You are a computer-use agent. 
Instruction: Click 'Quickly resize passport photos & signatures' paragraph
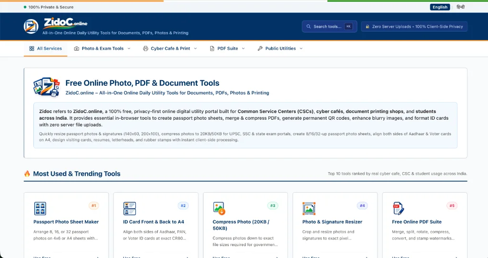pos(245,137)
